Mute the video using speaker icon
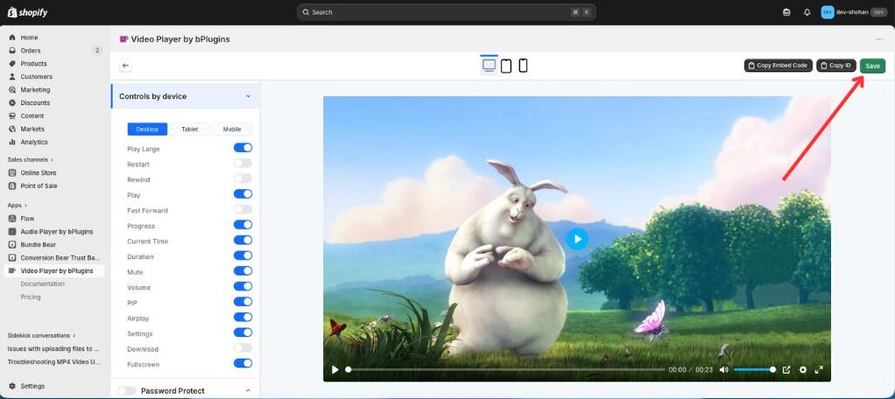 click(x=723, y=370)
